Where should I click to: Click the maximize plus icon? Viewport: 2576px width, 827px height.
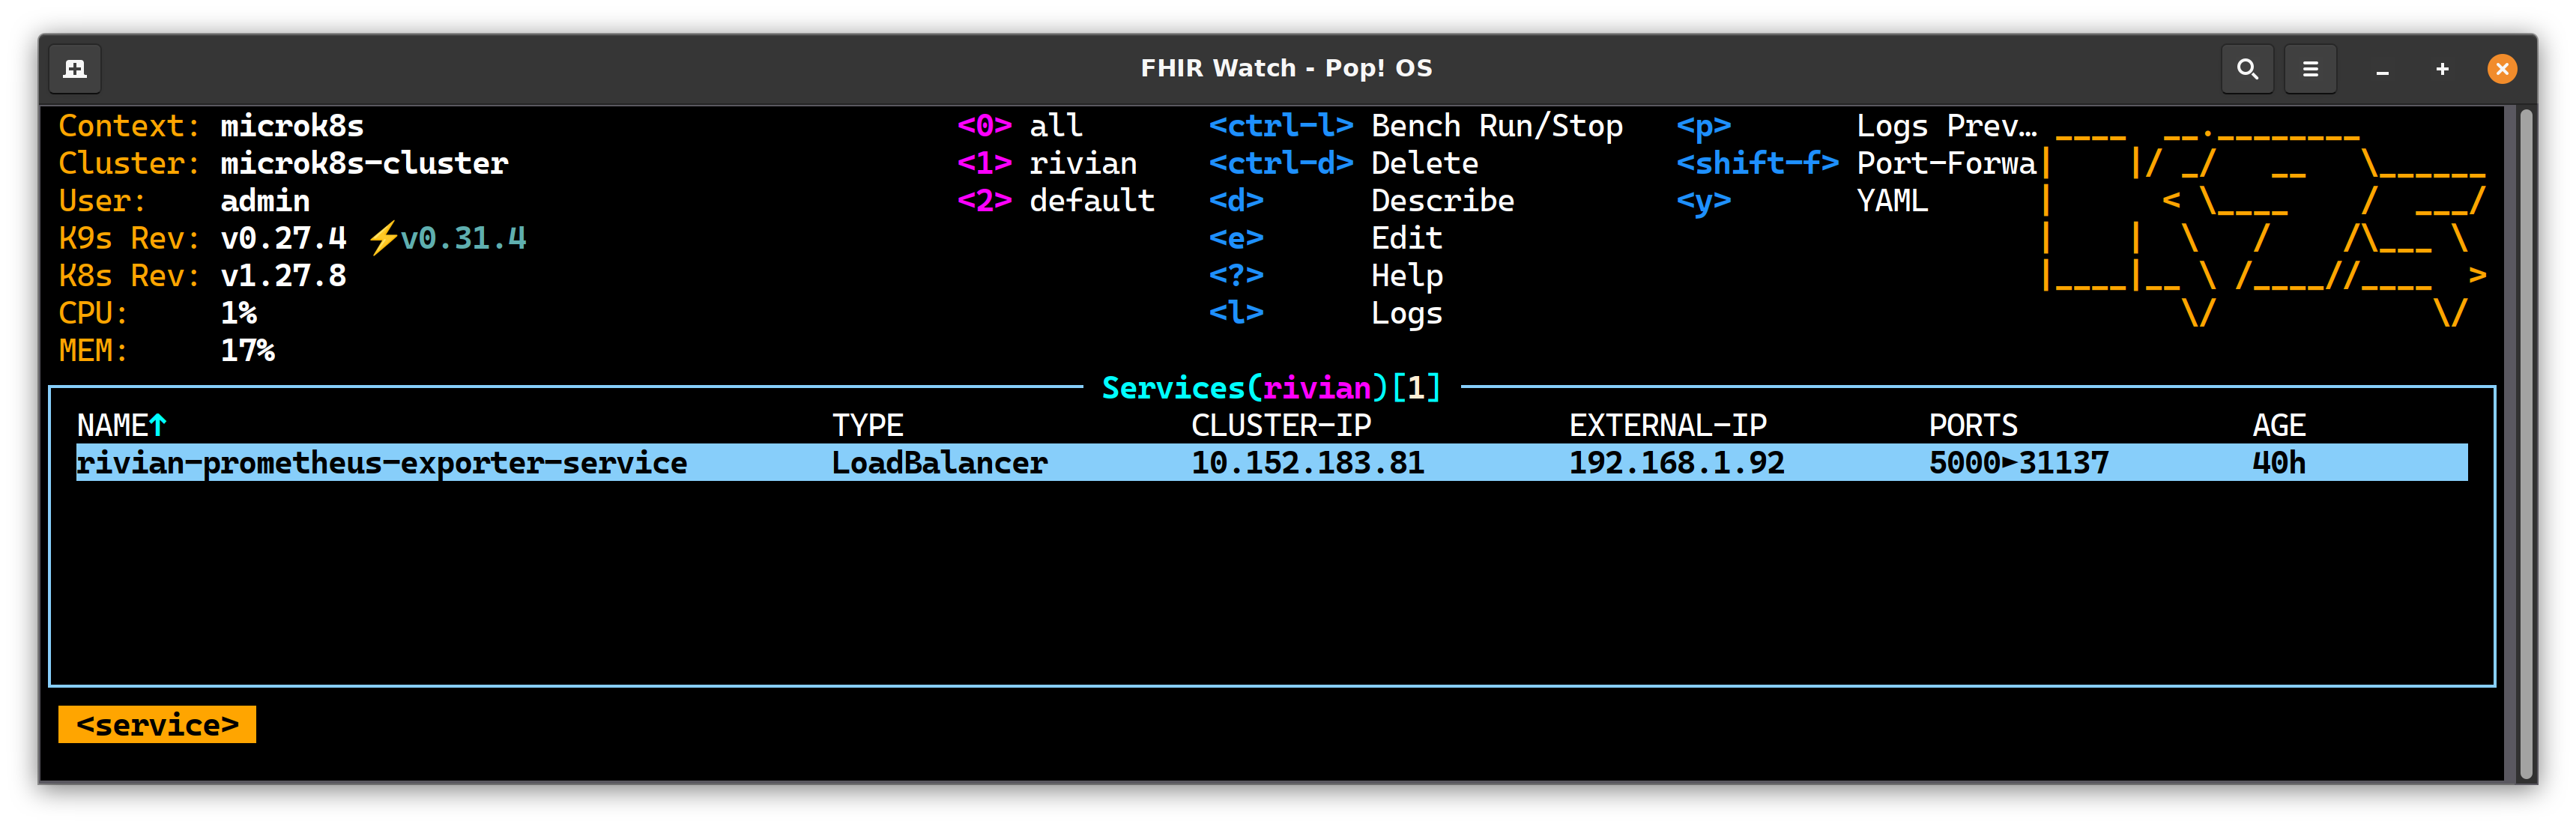pos(2442,69)
